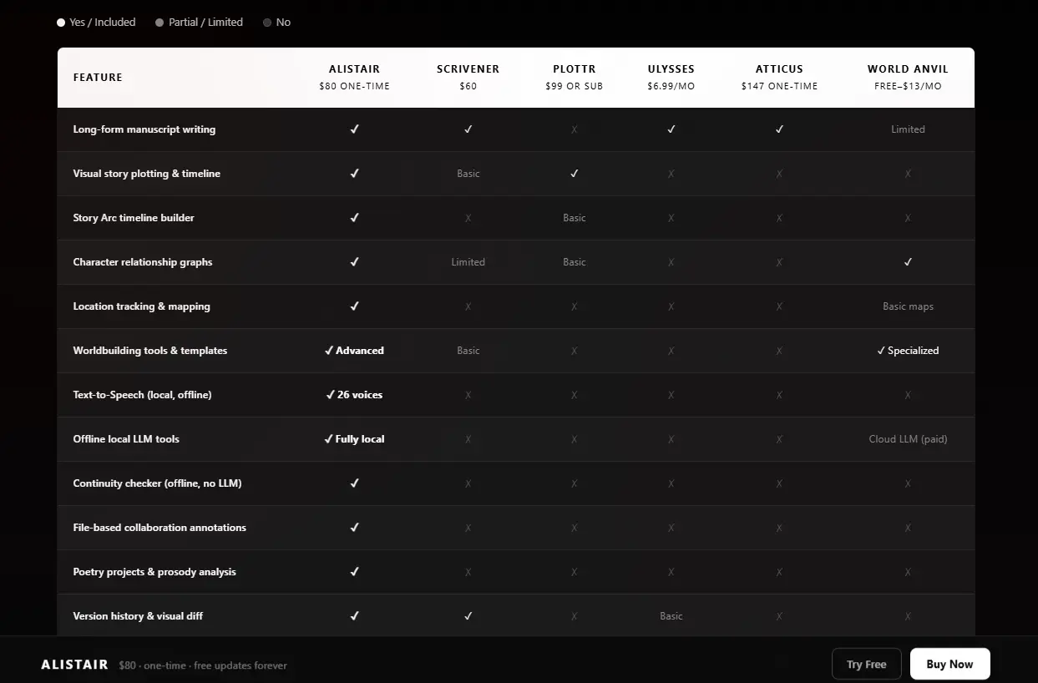
Task: Click the Character relationship graphs label
Action: (143, 262)
